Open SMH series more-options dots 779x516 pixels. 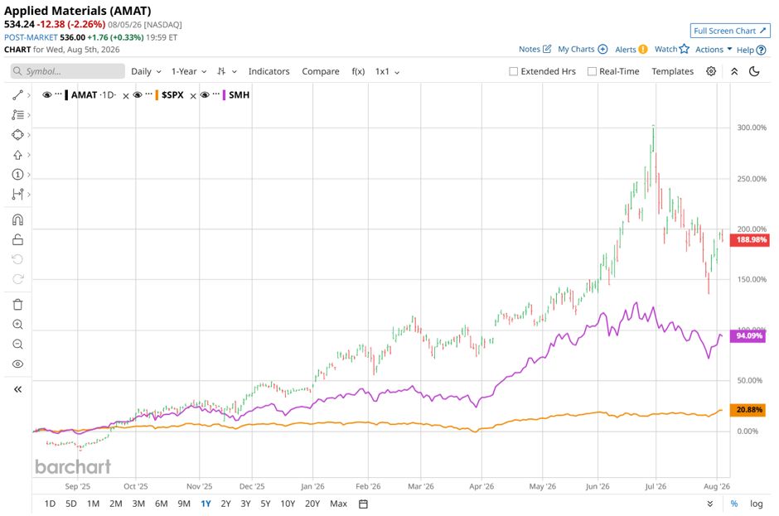216,94
